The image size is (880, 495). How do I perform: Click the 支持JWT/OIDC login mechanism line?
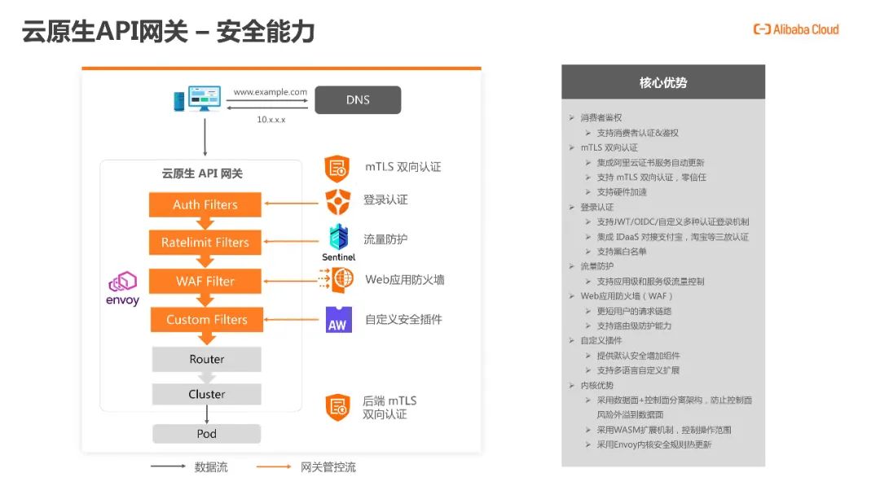point(673,222)
